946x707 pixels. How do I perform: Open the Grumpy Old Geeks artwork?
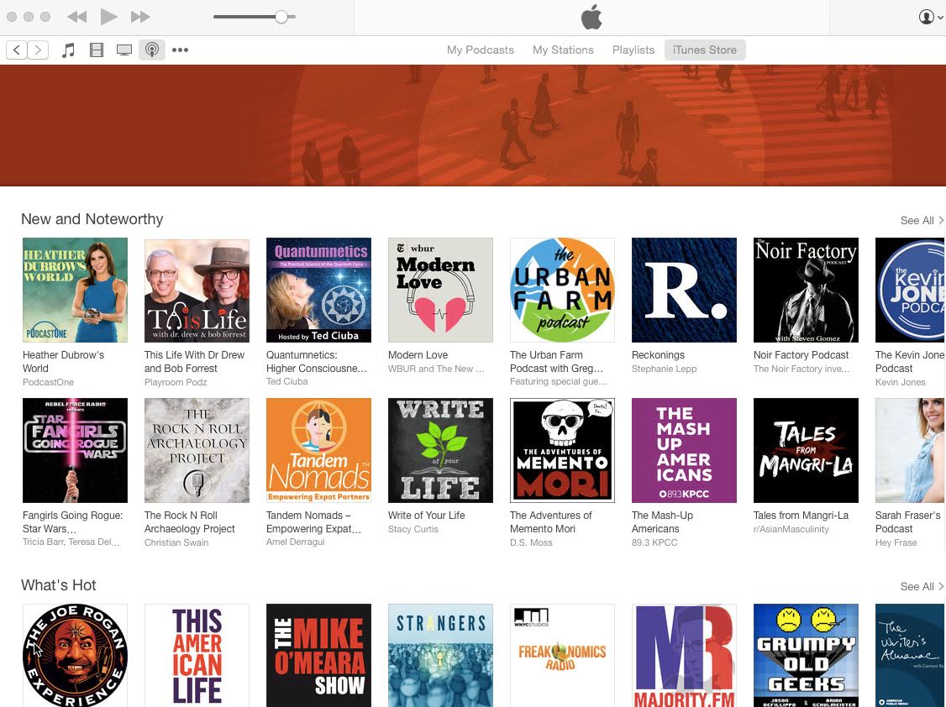806,655
